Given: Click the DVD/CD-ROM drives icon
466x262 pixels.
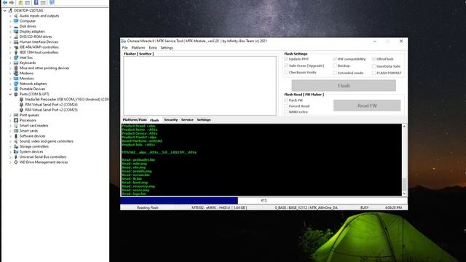Looking at the screenshot, I should pyautogui.click(x=16, y=36).
